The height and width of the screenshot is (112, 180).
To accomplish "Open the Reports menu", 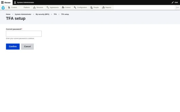I will tap(107, 7).
